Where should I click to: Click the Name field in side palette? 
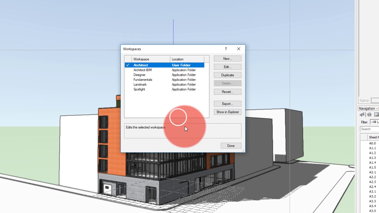[375, 101]
